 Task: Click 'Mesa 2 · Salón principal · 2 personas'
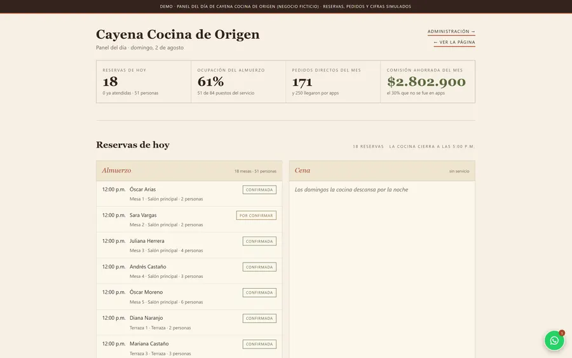167,225
